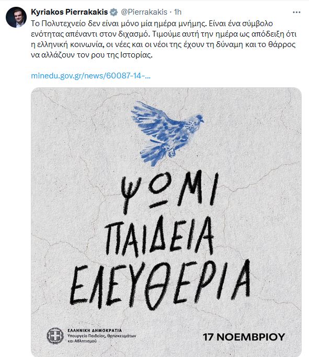309x357 pixels.
Task: Open the minedu.gov.gr news link
Action: point(90,76)
